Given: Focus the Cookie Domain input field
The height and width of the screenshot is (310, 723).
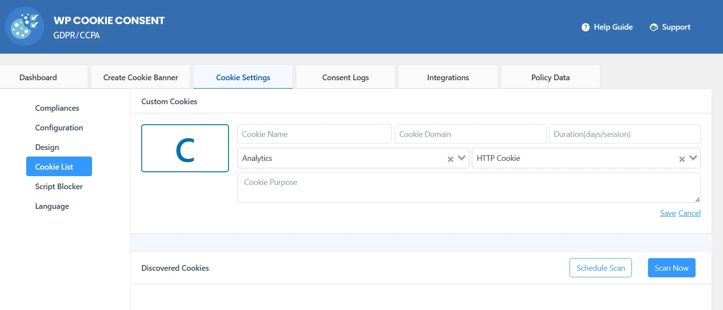Looking at the screenshot, I should coord(470,134).
